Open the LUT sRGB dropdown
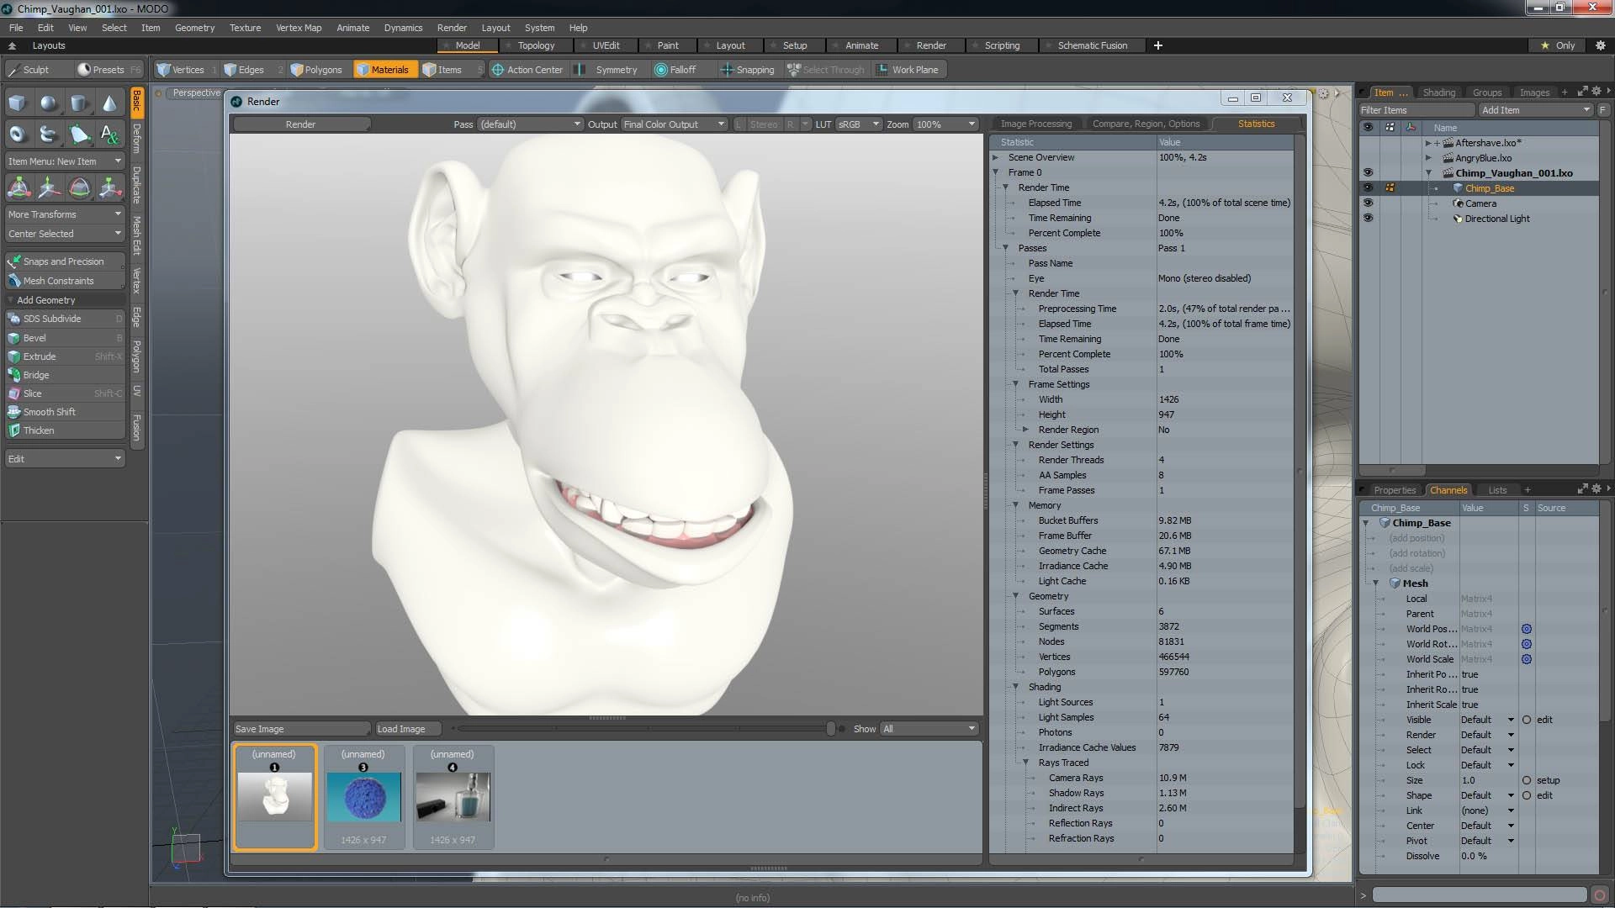Screen dimensions: 1615x908 click(858, 124)
